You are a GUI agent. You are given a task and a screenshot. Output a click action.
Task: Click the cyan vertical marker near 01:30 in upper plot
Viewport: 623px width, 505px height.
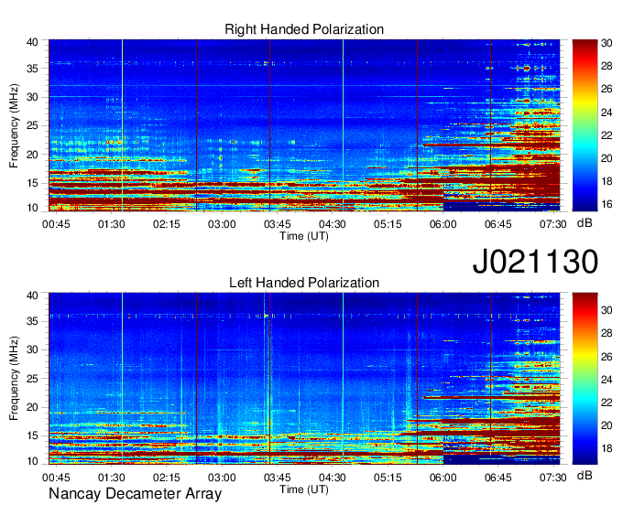pos(123,125)
